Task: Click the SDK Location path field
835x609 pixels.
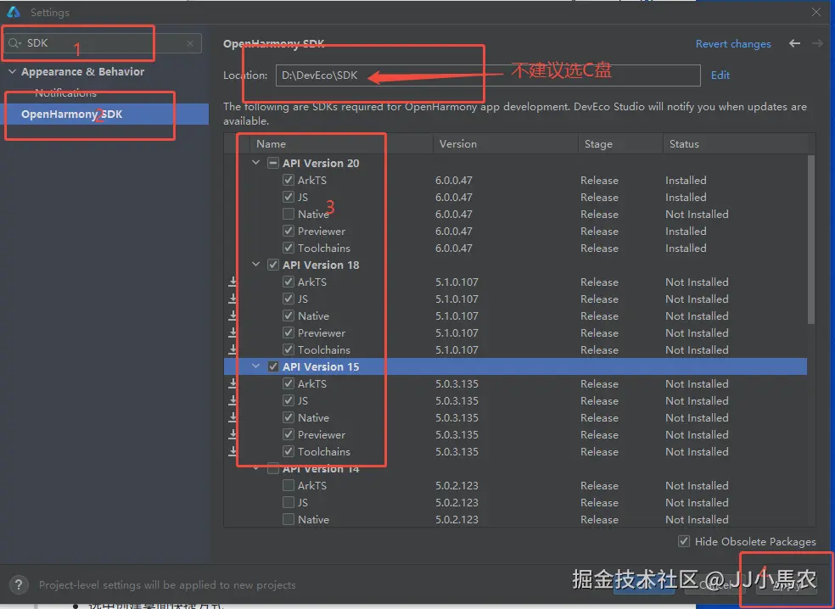Action: [488, 75]
